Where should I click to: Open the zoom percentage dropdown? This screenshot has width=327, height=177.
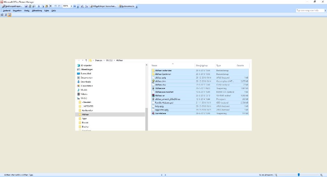(x=71, y=6)
